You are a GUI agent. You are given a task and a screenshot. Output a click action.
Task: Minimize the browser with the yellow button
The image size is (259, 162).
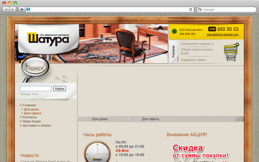[x=10, y=3]
